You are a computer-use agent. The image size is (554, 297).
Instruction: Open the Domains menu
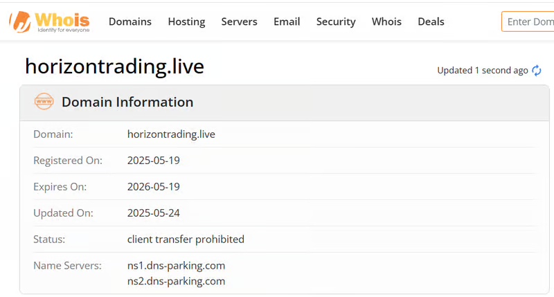(129, 21)
